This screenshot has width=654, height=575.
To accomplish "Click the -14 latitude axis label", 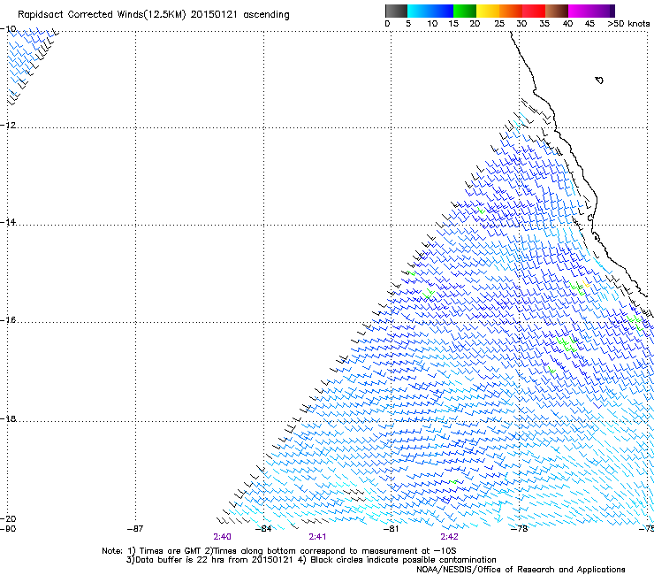I will [8, 222].
